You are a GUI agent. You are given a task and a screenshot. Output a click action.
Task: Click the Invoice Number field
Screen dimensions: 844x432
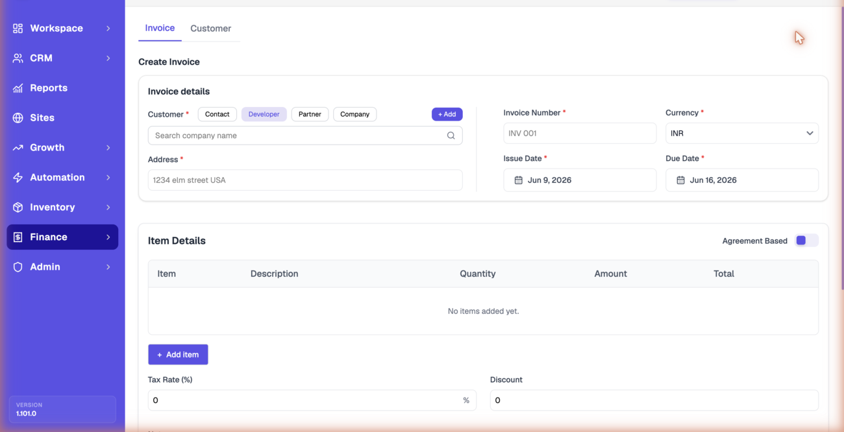(x=580, y=134)
